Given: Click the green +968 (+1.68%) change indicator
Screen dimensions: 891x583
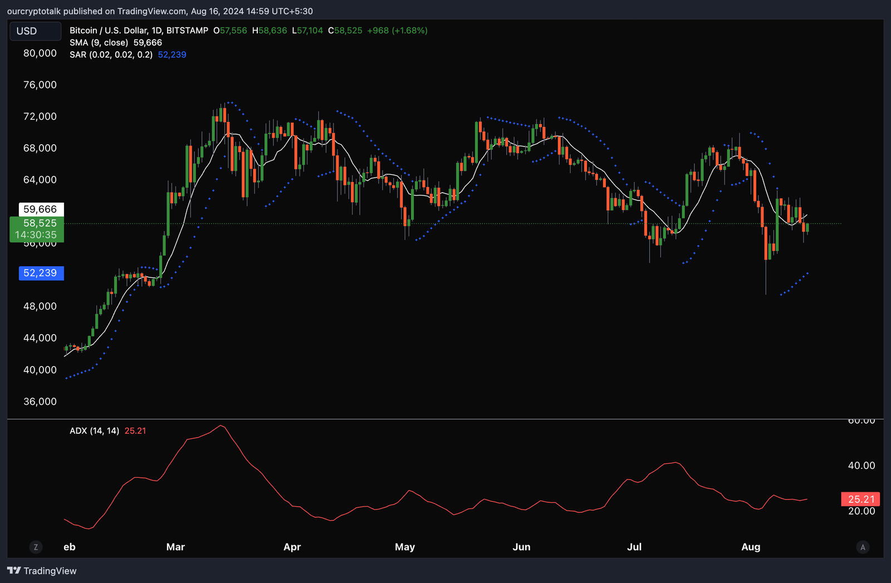Looking at the screenshot, I should point(397,31).
